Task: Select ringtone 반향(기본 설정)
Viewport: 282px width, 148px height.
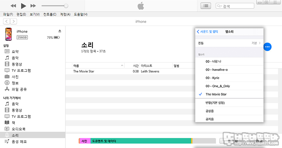Action: 229,103
